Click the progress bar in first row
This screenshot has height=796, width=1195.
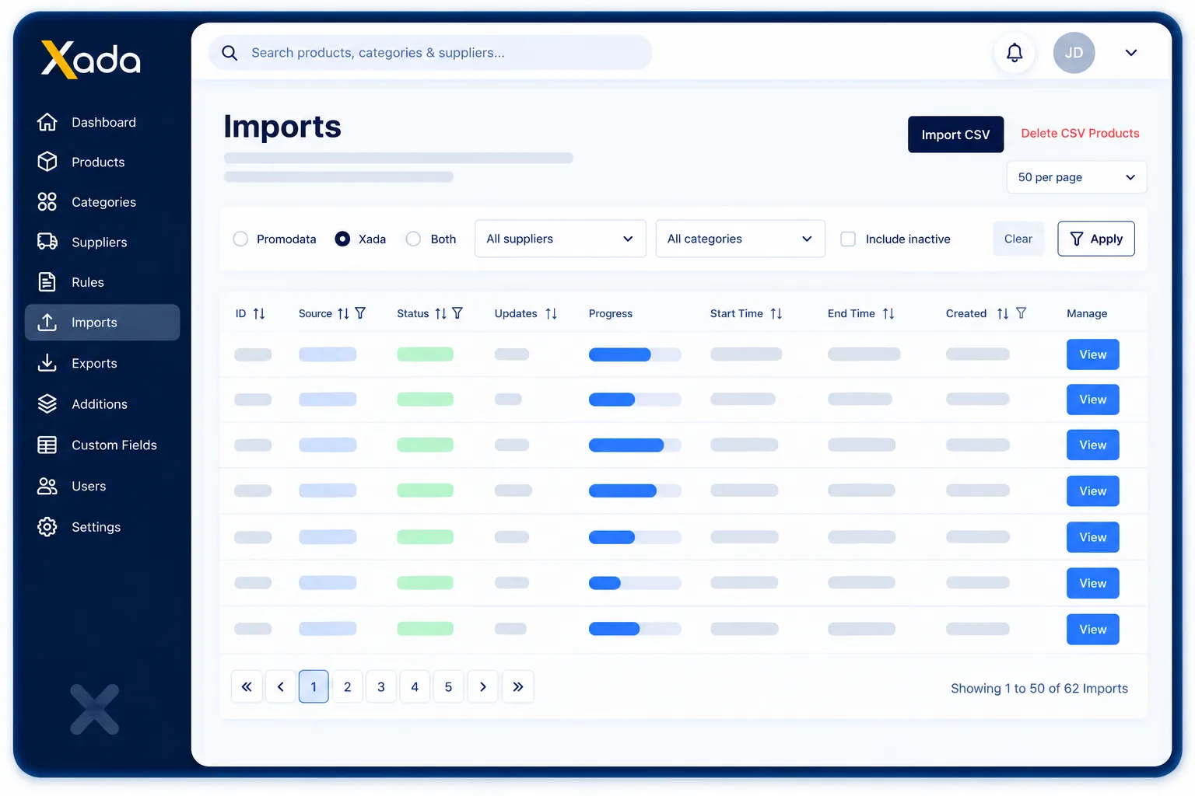tap(635, 354)
